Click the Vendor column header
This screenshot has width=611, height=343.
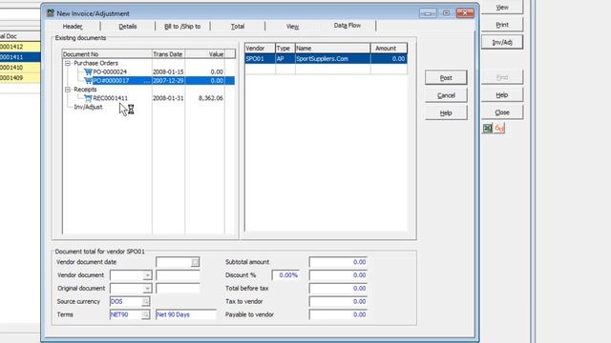pos(260,49)
